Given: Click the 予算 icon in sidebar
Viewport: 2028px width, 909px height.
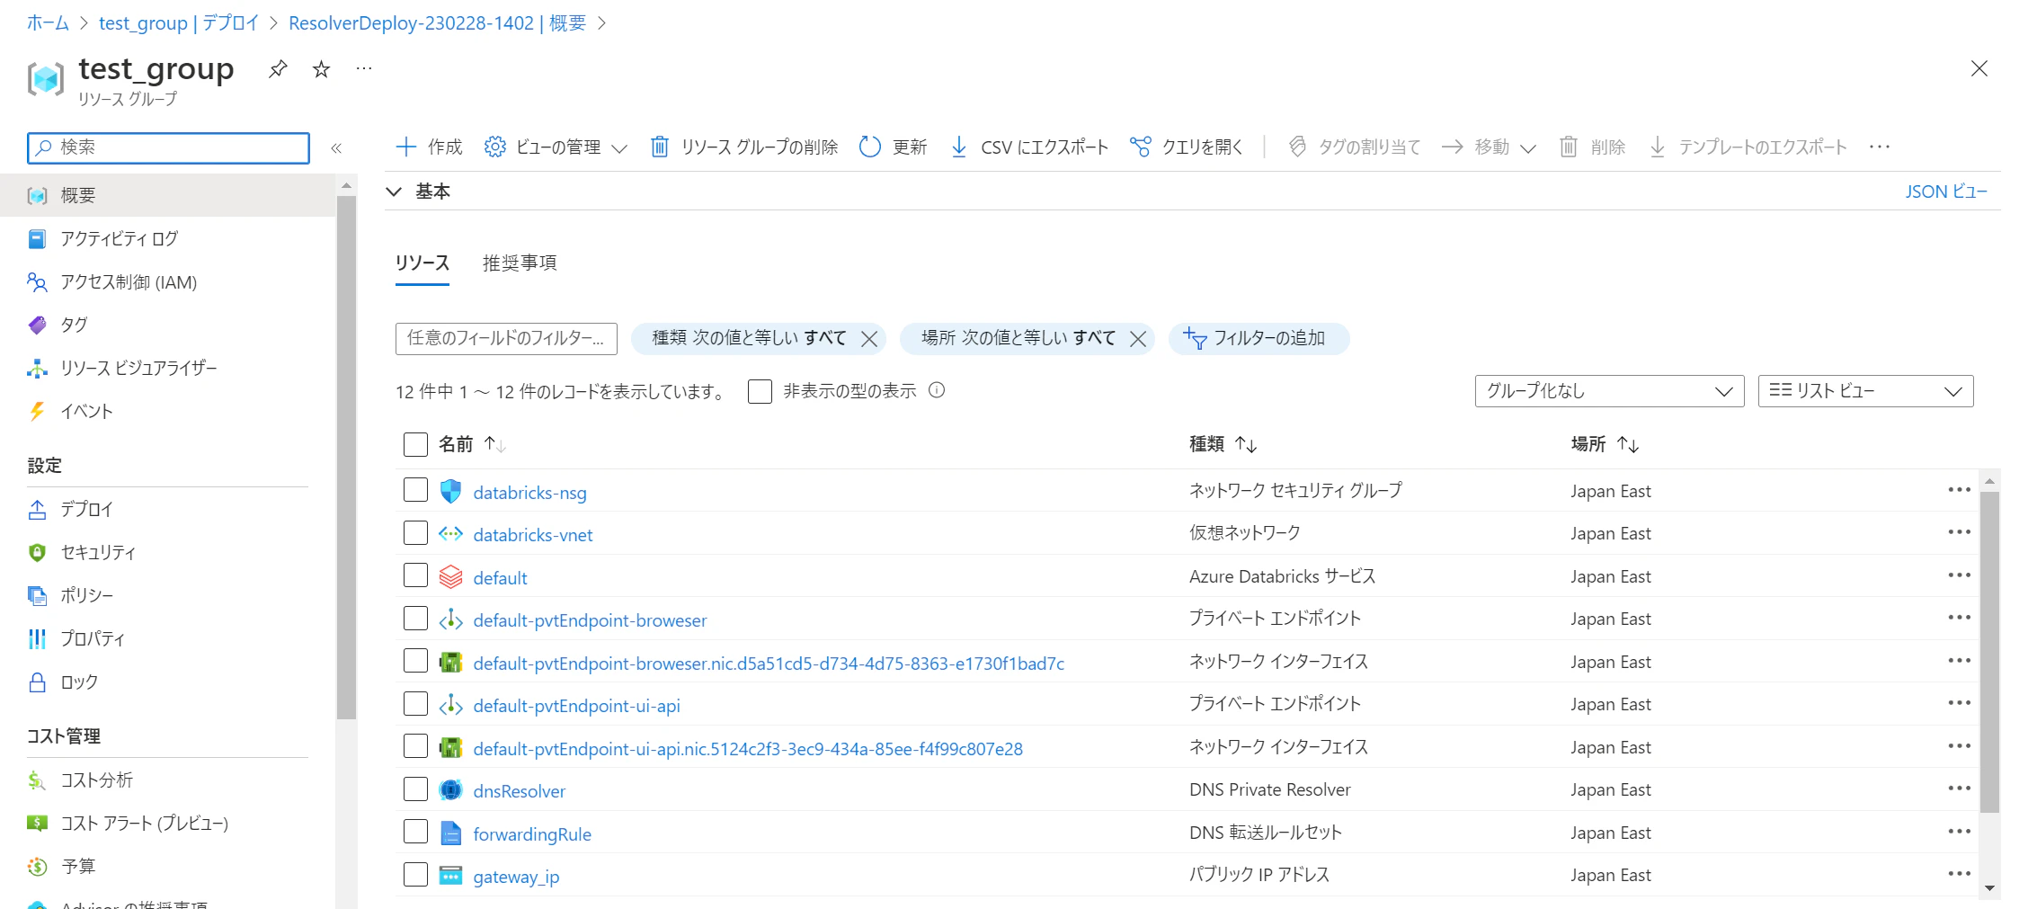Looking at the screenshot, I should pos(37,866).
